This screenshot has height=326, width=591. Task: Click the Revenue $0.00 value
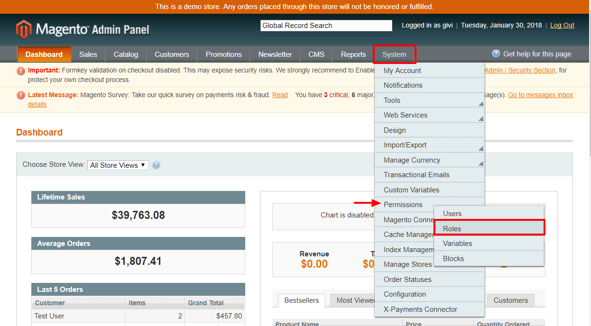(x=314, y=264)
